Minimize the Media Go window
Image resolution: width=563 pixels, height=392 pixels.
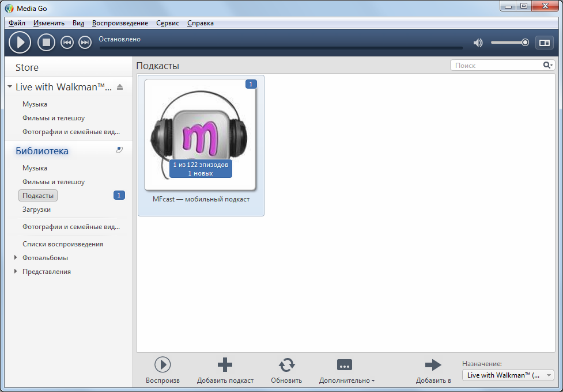point(508,6)
